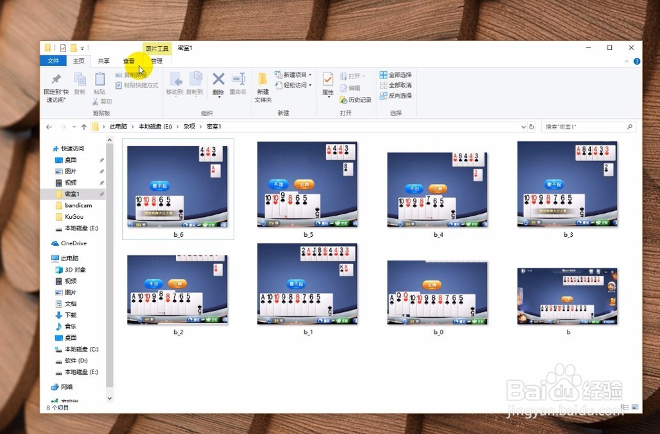Select the b_4 image thumbnail
The width and height of the screenshot is (660, 434).
pos(438,190)
